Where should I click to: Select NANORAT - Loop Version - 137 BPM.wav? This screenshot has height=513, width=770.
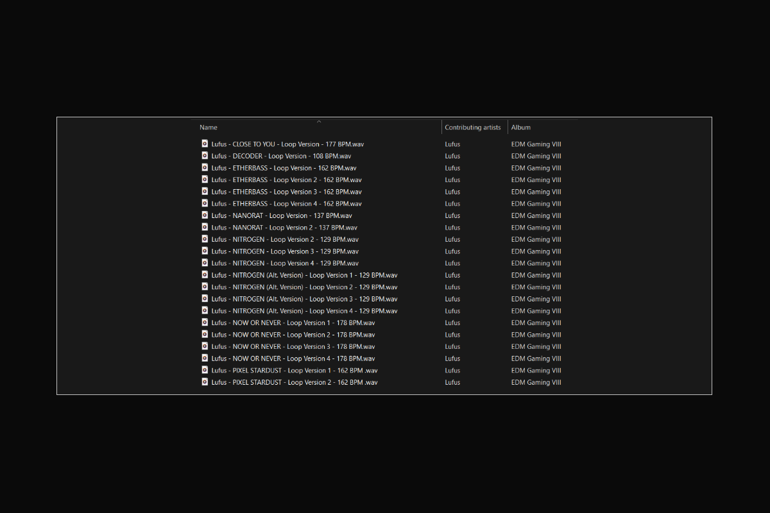pos(282,215)
